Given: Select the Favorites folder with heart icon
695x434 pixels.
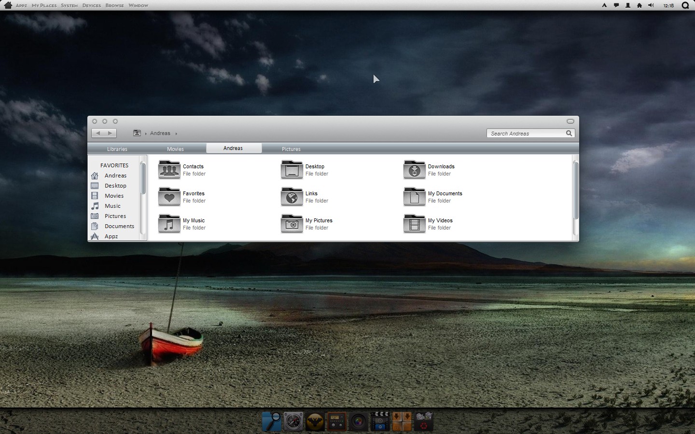Looking at the screenshot, I should pos(169,197).
